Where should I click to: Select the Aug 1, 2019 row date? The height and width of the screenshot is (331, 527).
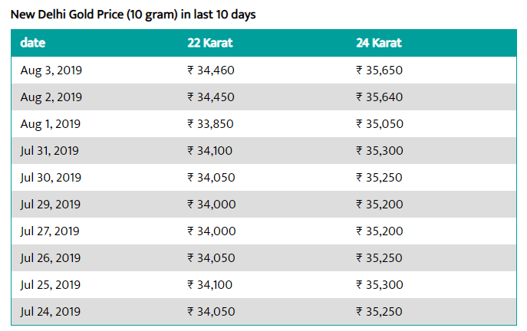click(51, 124)
